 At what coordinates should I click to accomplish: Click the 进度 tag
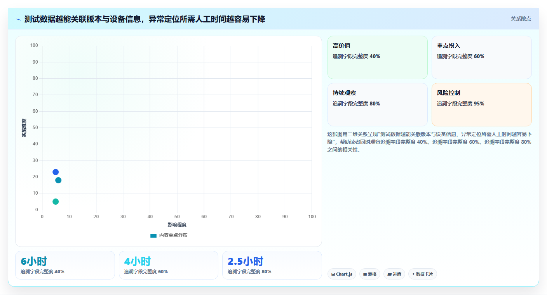coord(394,274)
